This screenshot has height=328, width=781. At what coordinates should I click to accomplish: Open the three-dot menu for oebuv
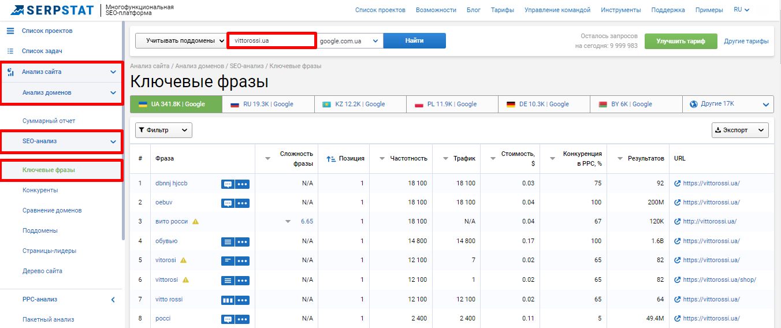(x=242, y=203)
